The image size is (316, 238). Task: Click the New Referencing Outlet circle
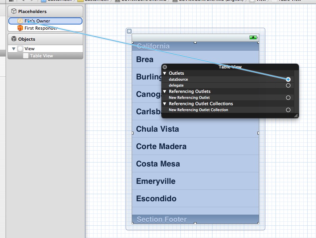tap(288, 98)
